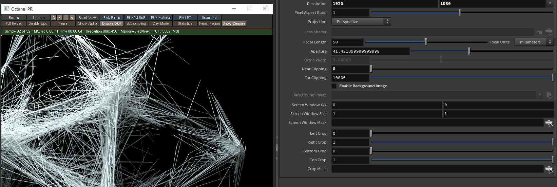This screenshot has height=187, width=557.
Task: Pause the IPR render
Action: 63,23
